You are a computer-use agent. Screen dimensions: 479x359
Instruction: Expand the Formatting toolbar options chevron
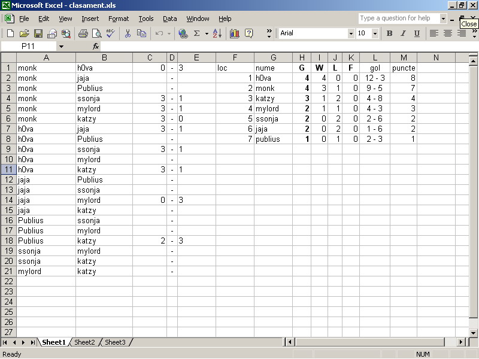click(x=474, y=34)
